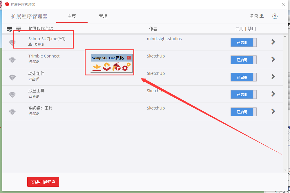Toggle 已启用 switch for Skimp-SUCJ.me汉化
Screen dimensions: 290x193
pos(243,42)
